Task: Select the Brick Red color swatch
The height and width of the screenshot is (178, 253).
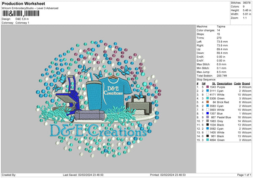Action: (207, 102)
